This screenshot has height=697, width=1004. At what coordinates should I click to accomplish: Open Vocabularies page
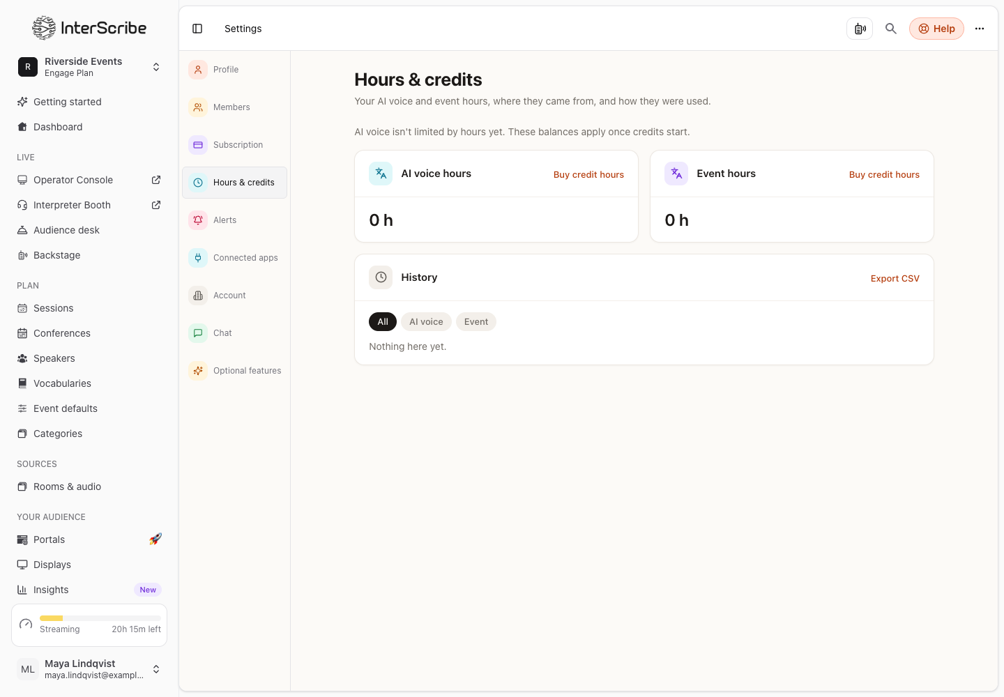point(89,383)
